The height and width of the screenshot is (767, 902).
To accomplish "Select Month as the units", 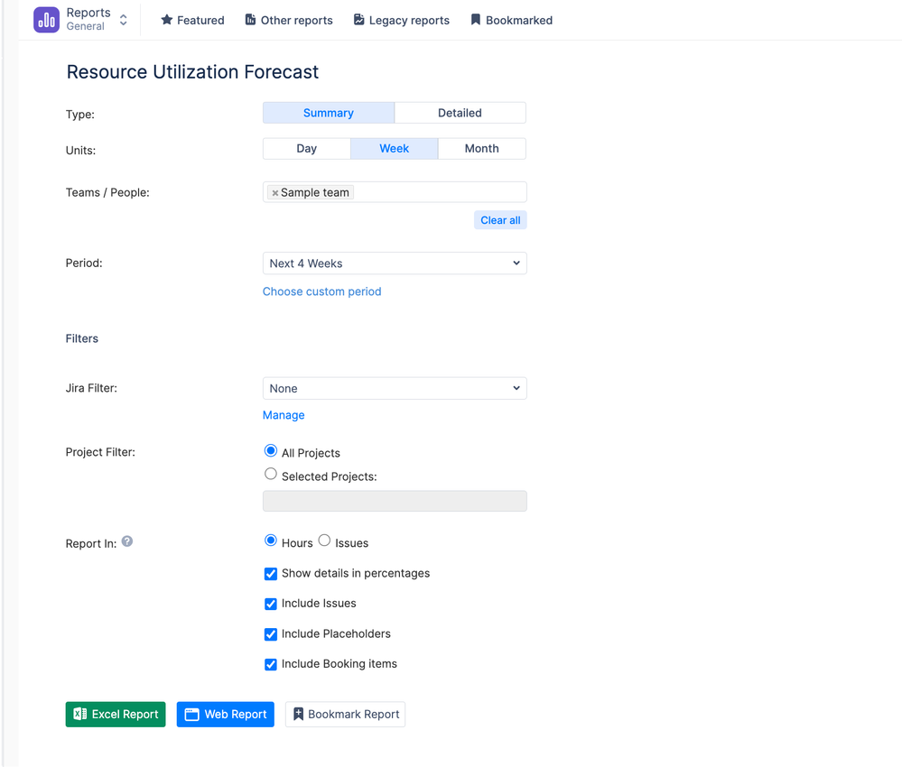I will pos(481,148).
